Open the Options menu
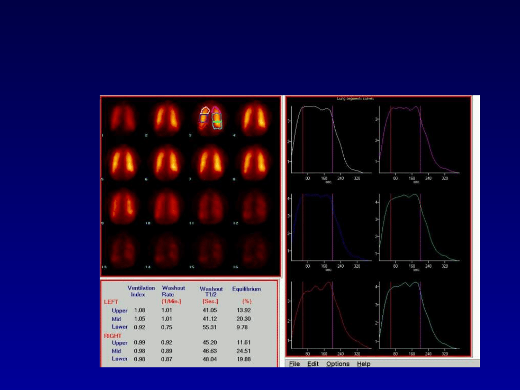 tap(338, 364)
